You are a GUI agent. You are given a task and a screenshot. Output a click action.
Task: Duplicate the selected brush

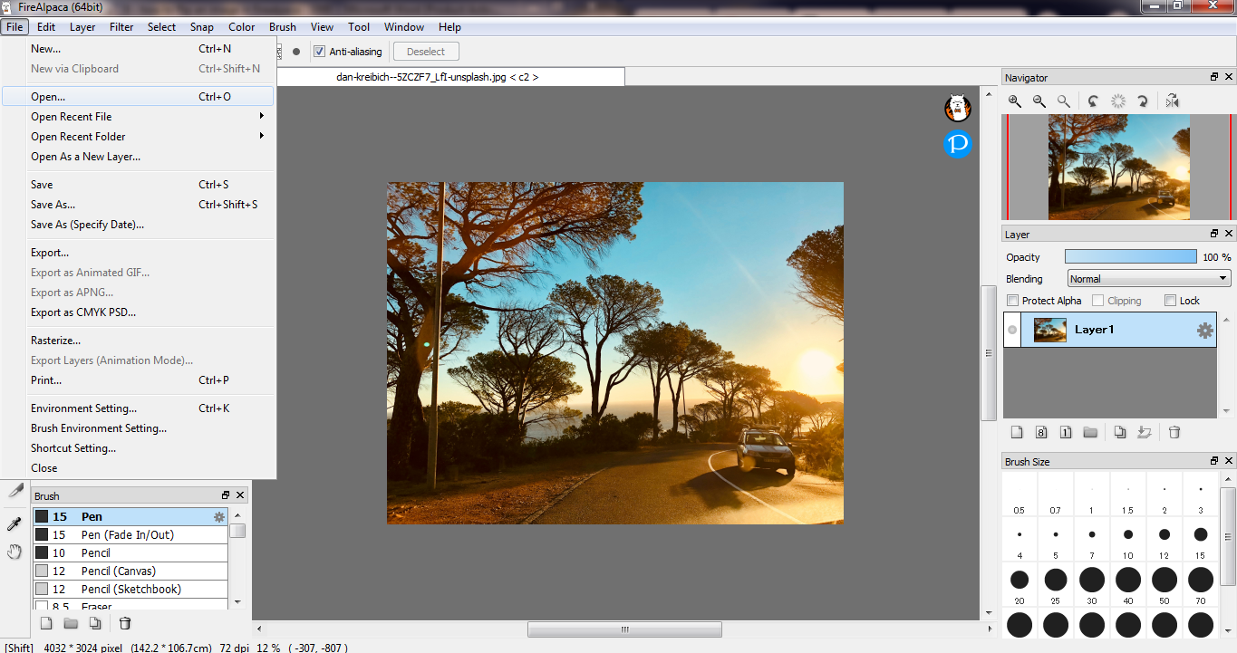(x=95, y=623)
